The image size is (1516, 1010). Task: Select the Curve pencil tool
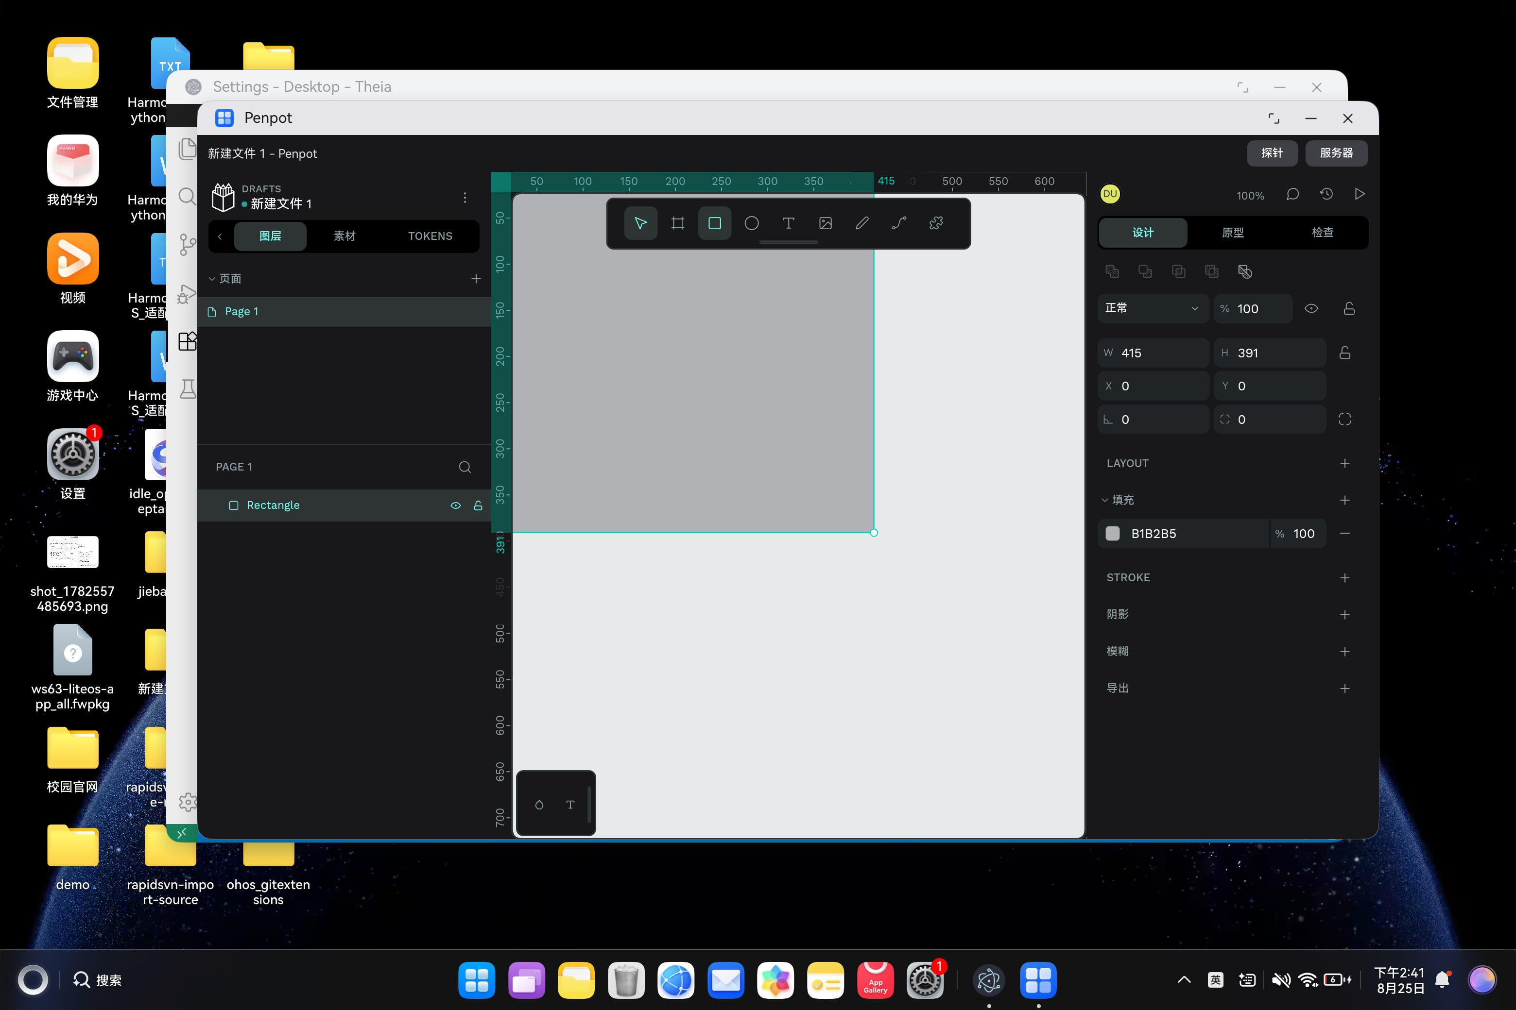862,223
